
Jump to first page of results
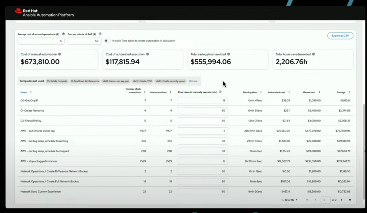307,200
